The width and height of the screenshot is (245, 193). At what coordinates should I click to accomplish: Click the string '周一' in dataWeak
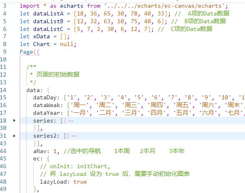click(80, 105)
